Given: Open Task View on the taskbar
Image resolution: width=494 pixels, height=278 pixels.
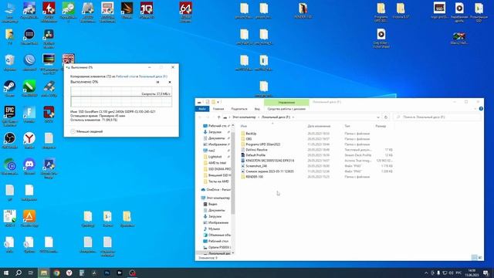Looking at the screenshot, I should coord(31,273).
